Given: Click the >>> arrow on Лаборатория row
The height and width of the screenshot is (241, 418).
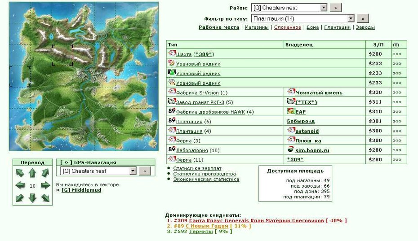Looking at the screenshot, I should pyautogui.click(x=397, y=150).
